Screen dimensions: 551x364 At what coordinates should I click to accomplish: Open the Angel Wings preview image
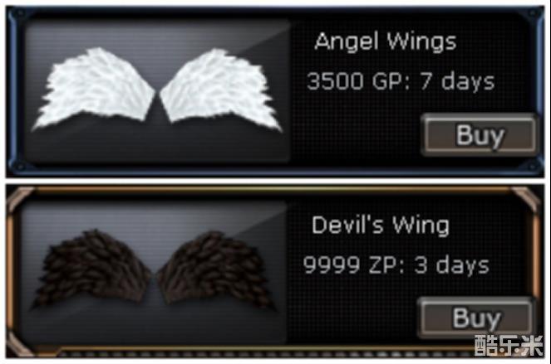coord(157,91)
